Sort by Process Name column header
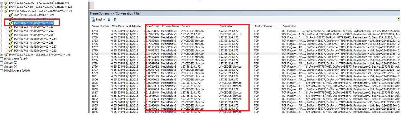401x115 pixels. tap(171, 26)
